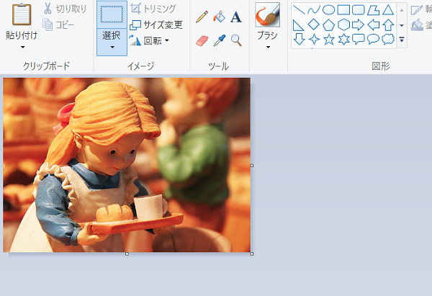432x296 pixels.
Task: Select the Hexagon shape
Action: pyautogui.click(x=343, y=24)
